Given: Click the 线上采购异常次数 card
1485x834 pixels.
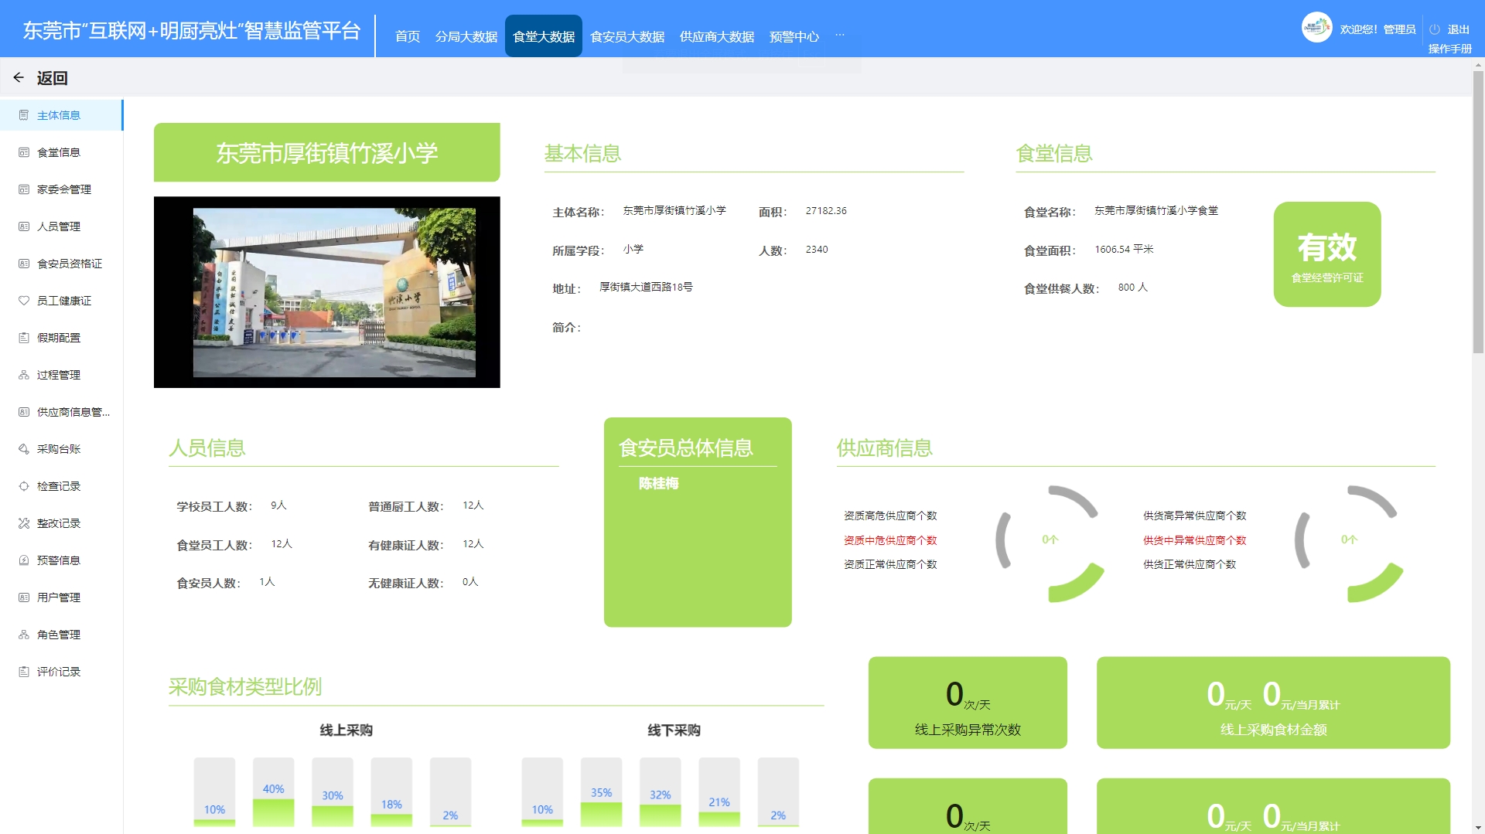Looking at the screenshot, I should [x=968, y=703].
